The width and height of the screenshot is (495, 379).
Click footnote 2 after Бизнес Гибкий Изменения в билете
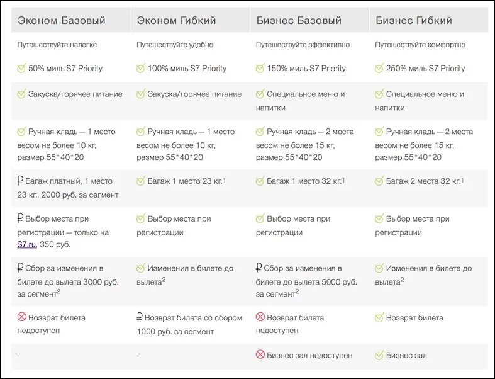pos(402,280)
